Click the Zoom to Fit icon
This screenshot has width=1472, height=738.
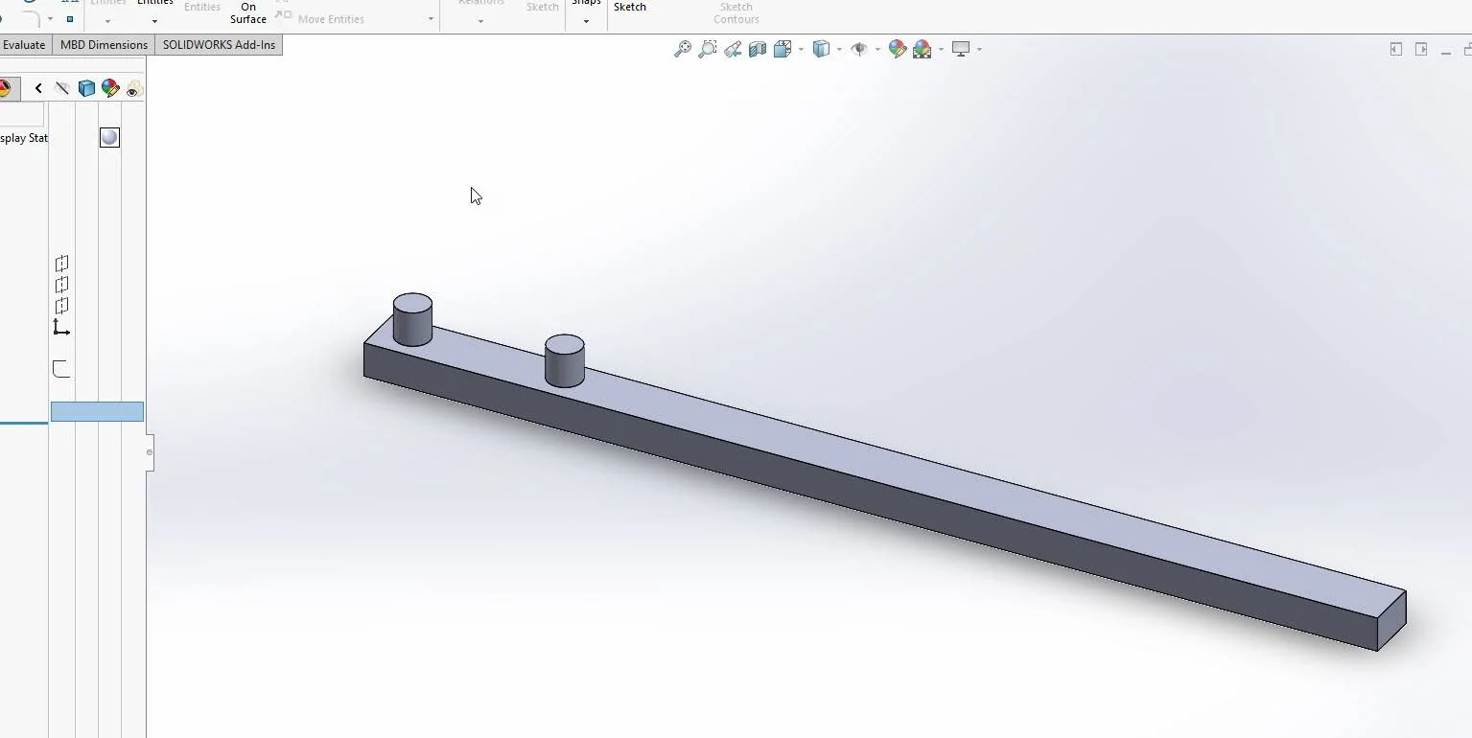(x=683, y=49)
